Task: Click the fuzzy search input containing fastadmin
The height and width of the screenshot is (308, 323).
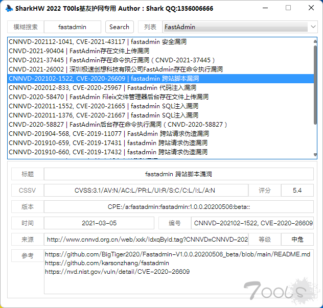Action: (72, 27)
